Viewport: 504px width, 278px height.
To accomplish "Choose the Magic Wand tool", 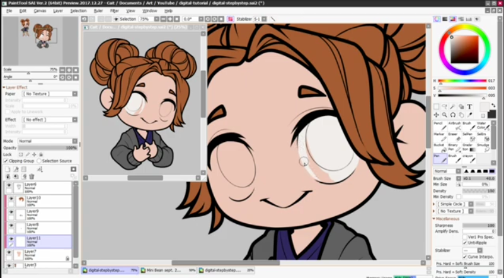I will tap(453, 107).
